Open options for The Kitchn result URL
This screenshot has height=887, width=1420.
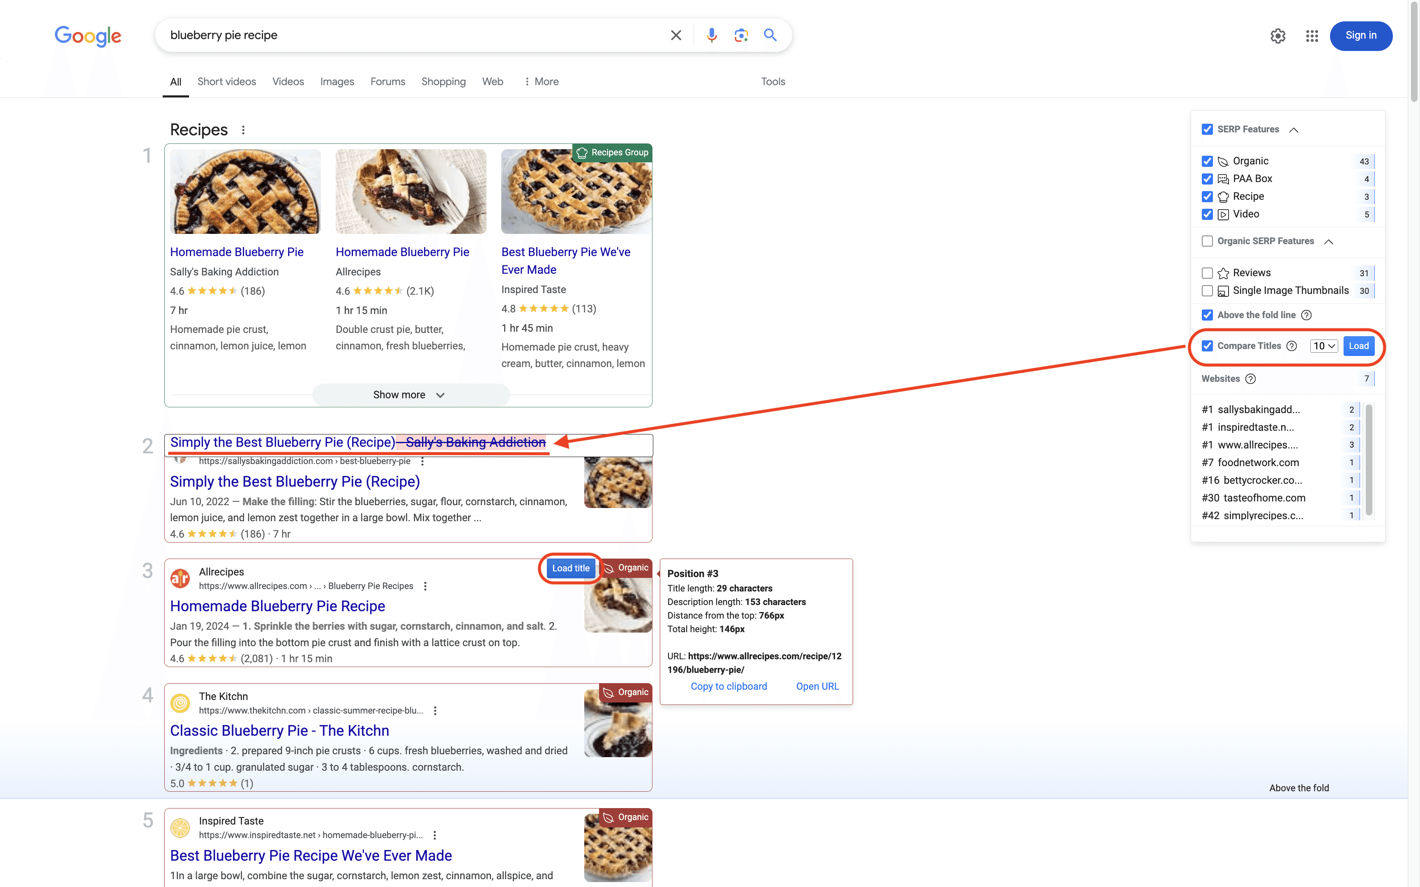click(x=435, y=710)
